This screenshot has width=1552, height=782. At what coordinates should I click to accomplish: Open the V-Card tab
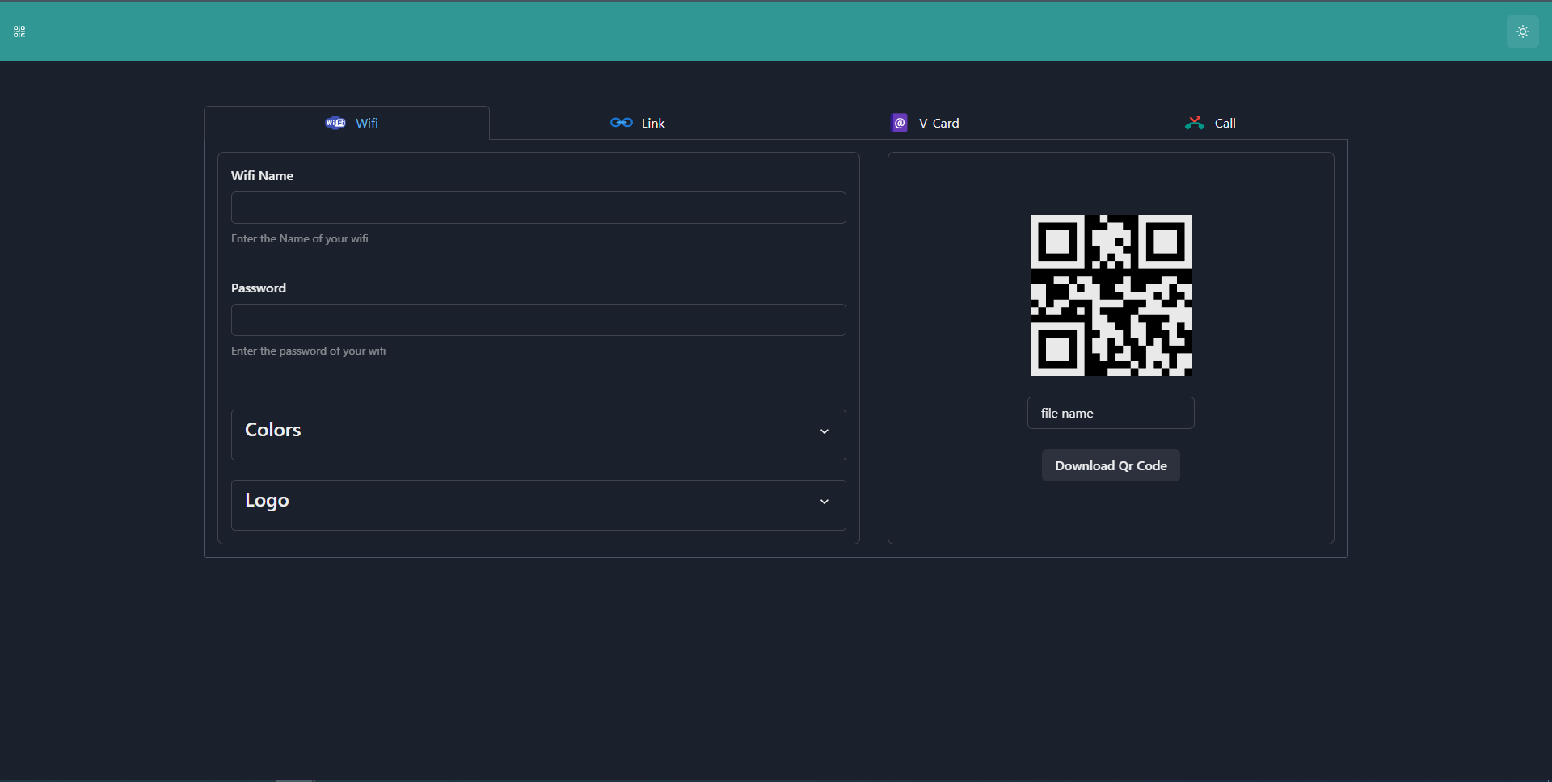point(938,123)
